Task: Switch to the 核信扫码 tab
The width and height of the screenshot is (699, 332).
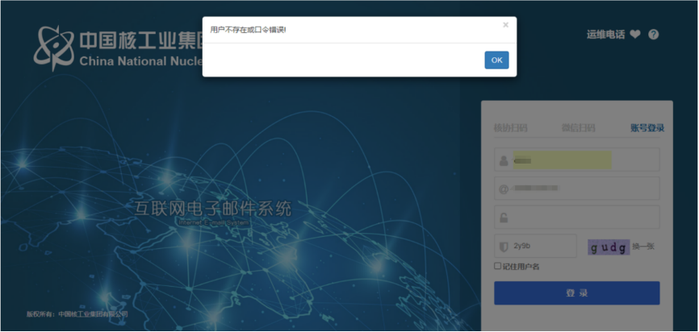Action: (510, 128)
